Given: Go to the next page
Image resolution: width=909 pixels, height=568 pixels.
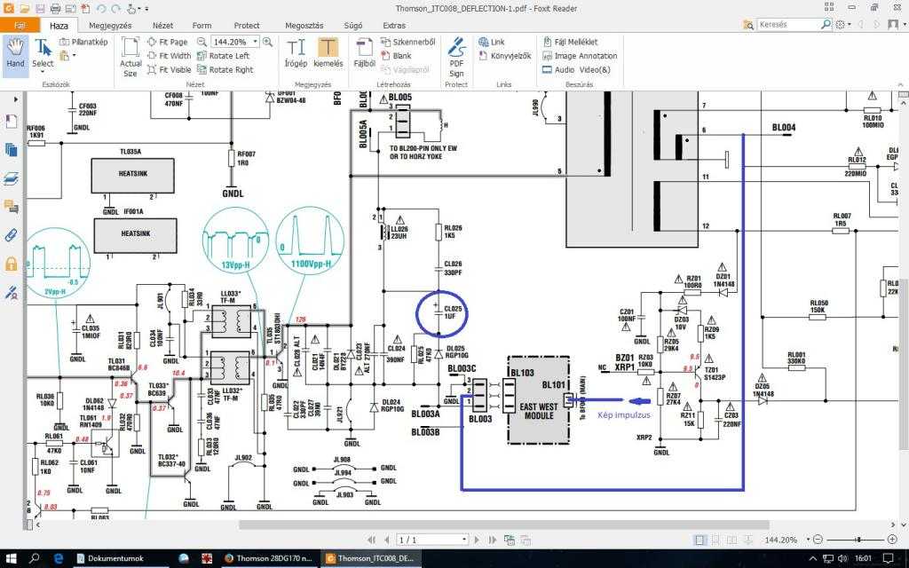Looking at the screenshot, I should tap(477, 540).
